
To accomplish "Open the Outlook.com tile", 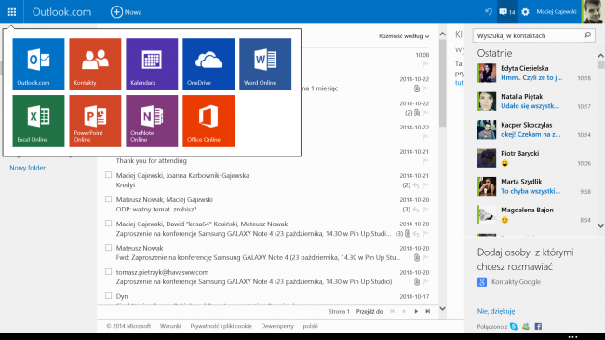I will pos(38,64).
